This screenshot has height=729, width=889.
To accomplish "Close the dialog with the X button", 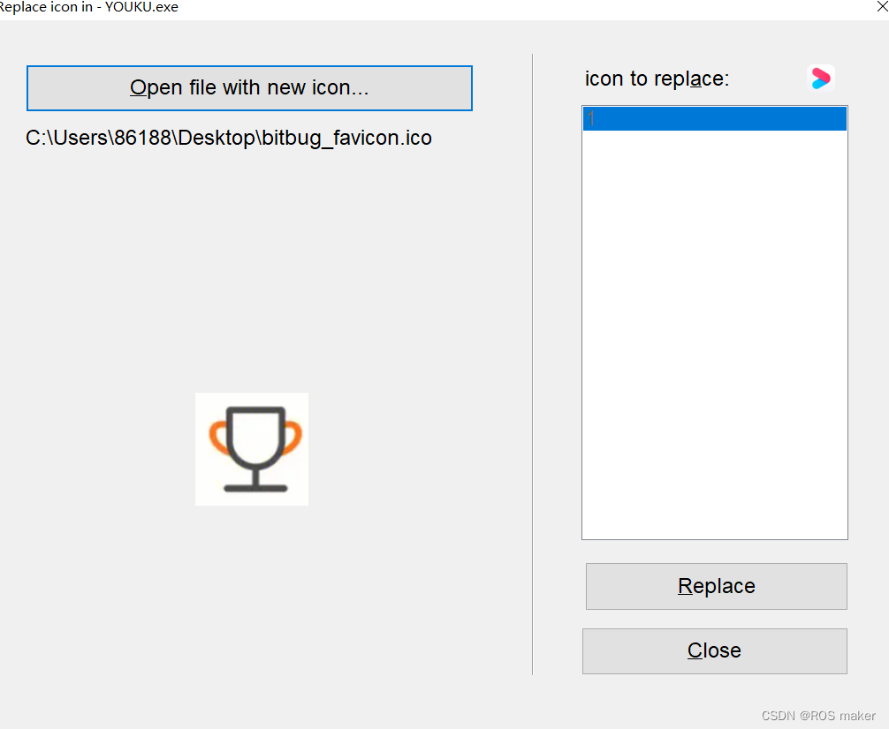I will pyautogui.click(x=882, y=7).
